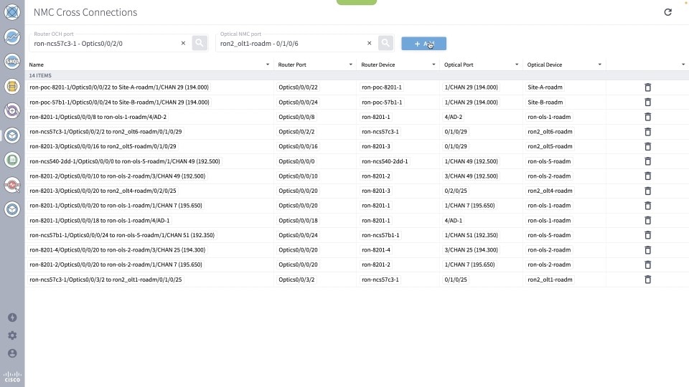
Task: Click Optical Port cell 4/AD-2
Action: coord(454,117)
